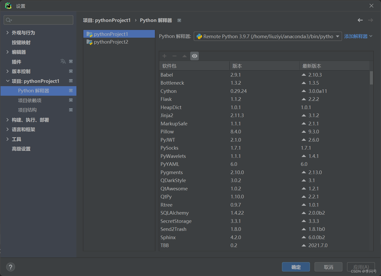This screenshot has height=276, width=381.
Task: Click the upgrade arrow next to Sphinx 6.0.0b2
Action: (304, 237)
